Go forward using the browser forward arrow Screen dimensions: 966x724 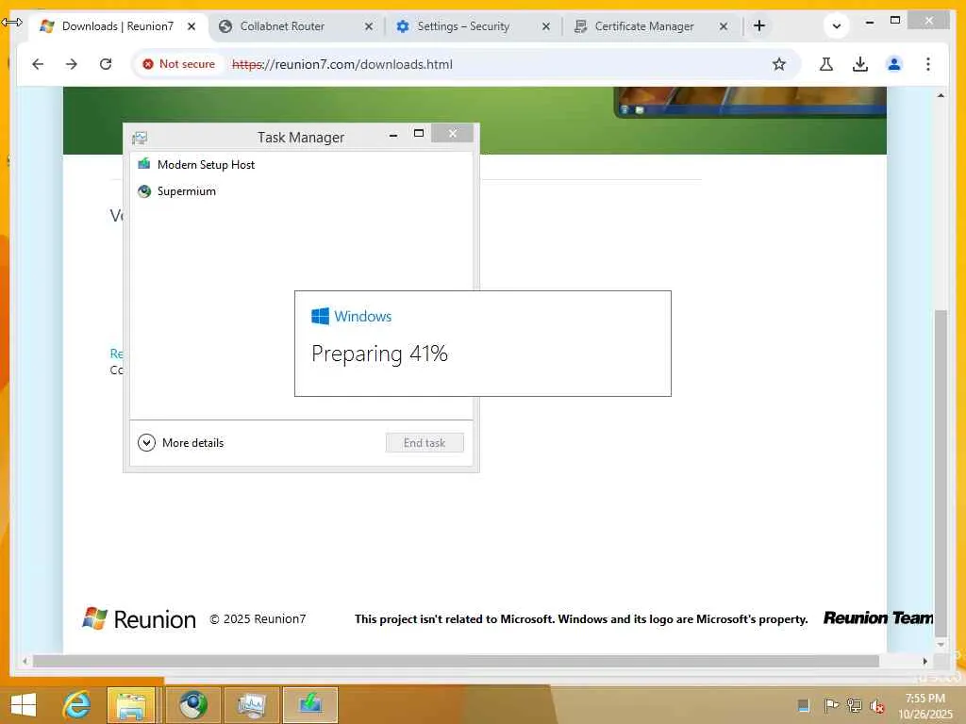pyautogui.click(x=72, y=64)
